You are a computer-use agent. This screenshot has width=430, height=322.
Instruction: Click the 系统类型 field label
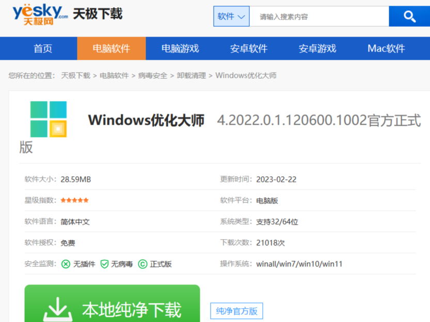(x=236, y=222)
